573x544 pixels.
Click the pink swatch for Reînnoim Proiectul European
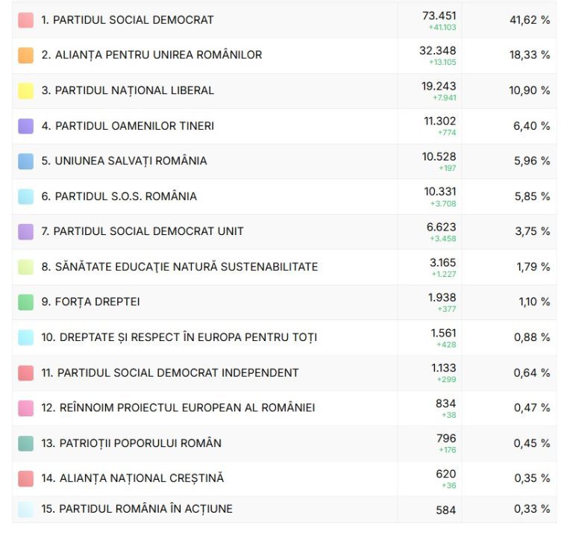[x=25, y=408]
